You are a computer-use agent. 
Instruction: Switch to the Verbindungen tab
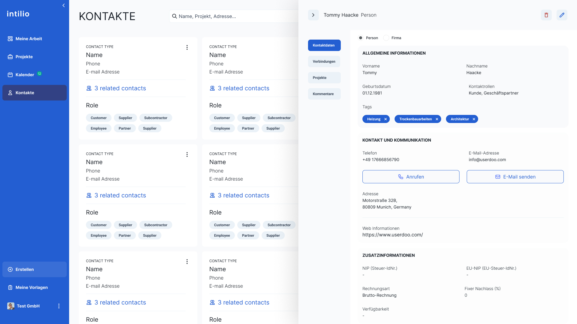tap(324, 61)
